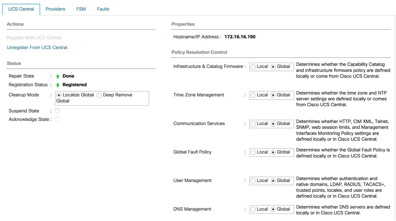Click the User Management label
396x221 pixels.
[192, 180]
